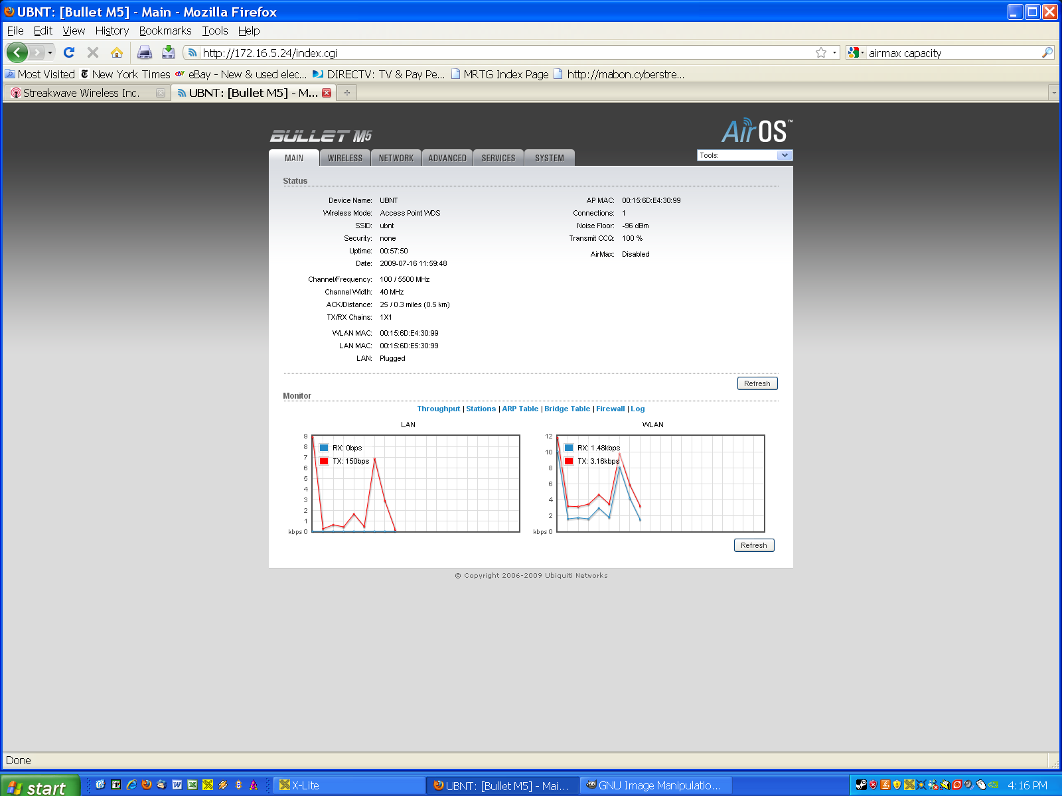Open the SYSTEM tab

tap(550, 158)
